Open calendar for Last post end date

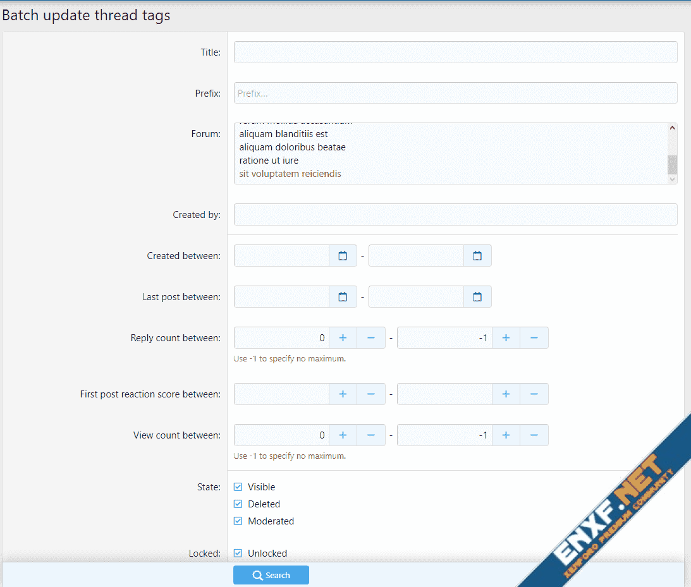pyautogui.click(x=477, y=297)
